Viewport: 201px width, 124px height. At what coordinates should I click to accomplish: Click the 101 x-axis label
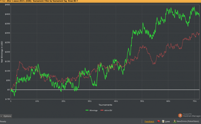click(x=37, y=101)
